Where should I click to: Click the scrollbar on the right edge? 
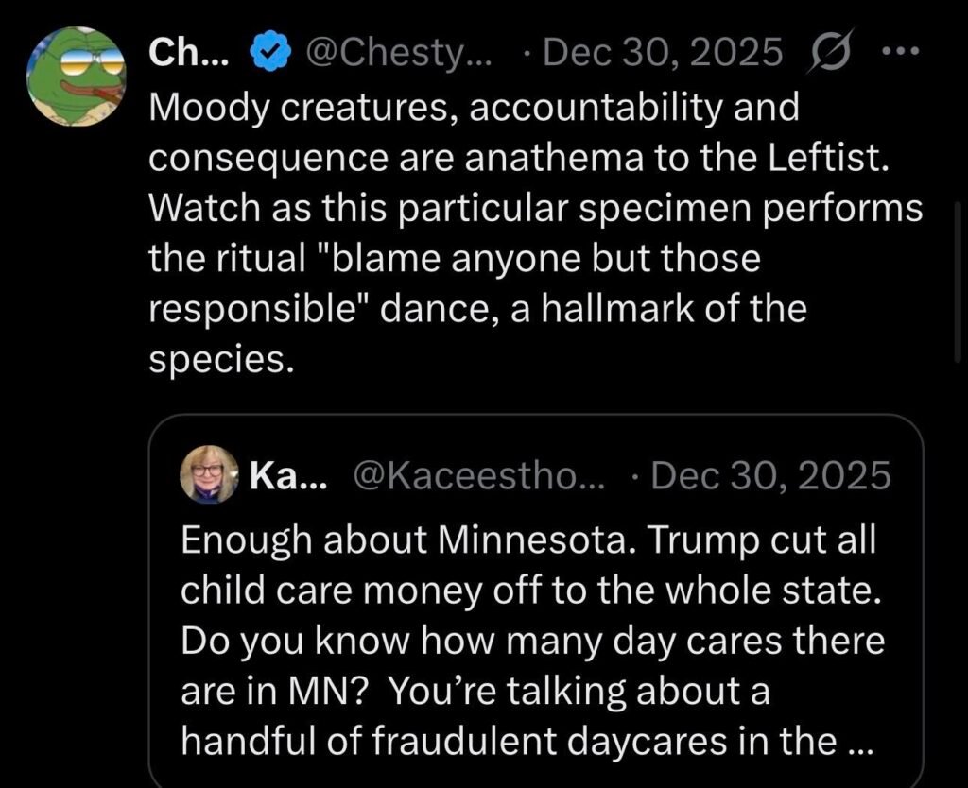957,283
